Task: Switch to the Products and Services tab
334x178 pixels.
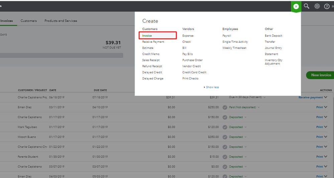Action: [61, 21]
